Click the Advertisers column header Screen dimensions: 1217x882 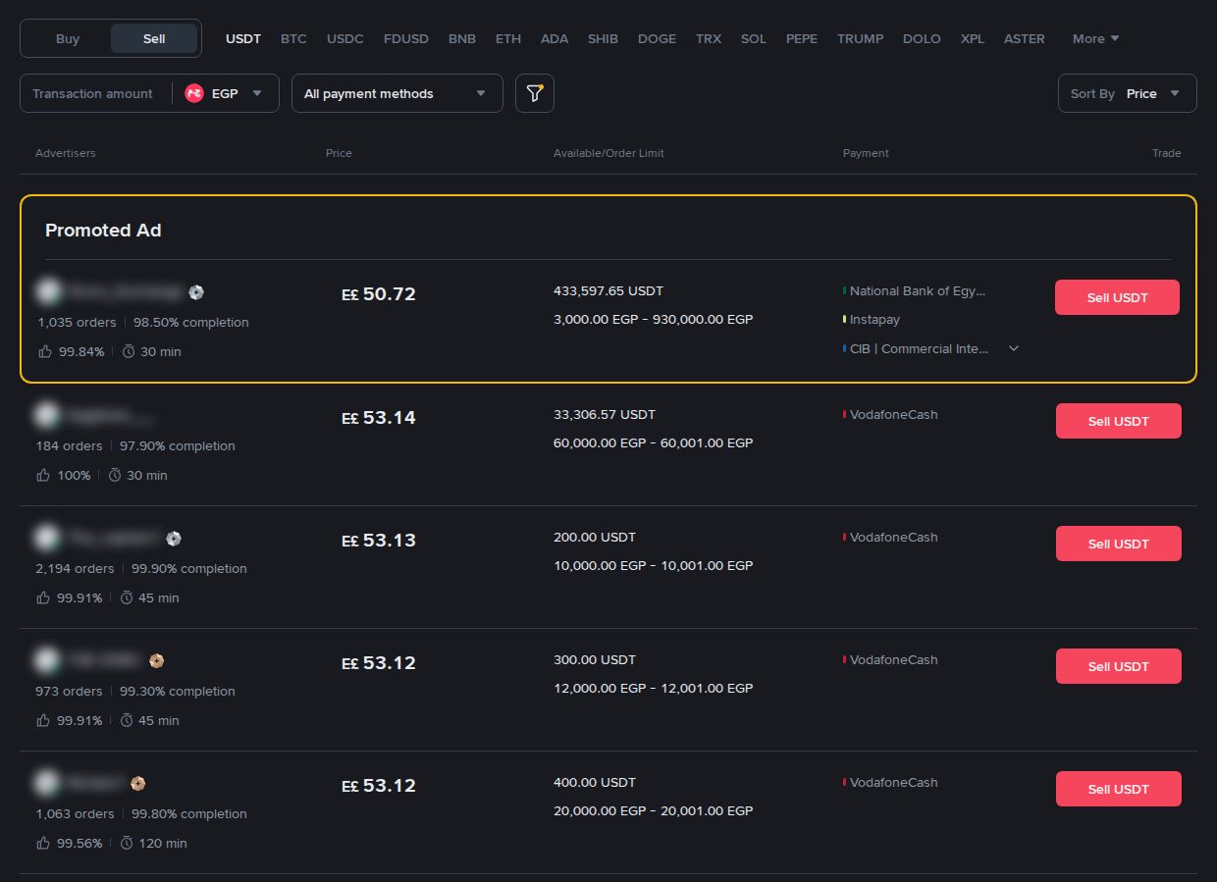(x=66, y=153)
